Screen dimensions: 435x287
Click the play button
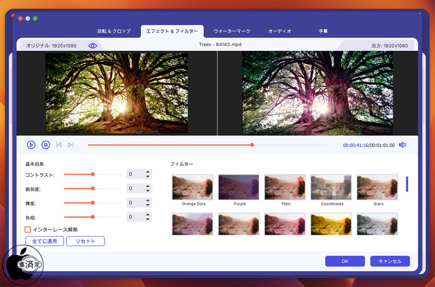31,145
